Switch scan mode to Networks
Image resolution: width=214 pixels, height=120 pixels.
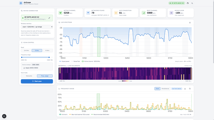29,76
